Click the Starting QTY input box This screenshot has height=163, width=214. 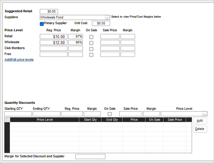tap(18, 114)
